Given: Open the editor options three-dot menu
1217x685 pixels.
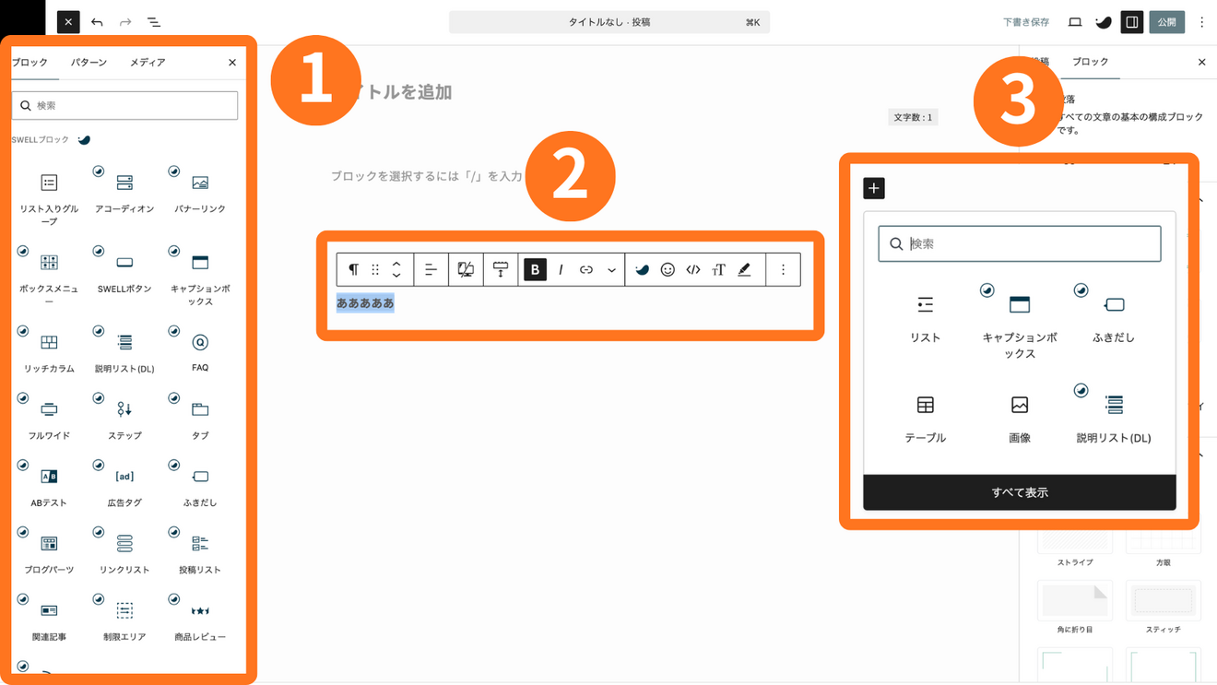Looking at the screenshot, I should point(1201,22).
